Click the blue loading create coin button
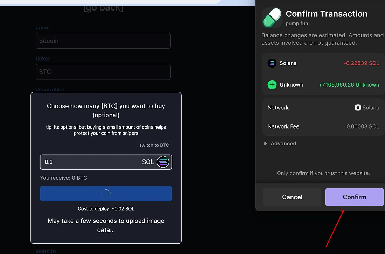This screenshot has width=385, height=254. 106,193
